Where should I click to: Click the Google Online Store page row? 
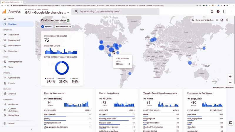pyautogui.click(x=161, y=123)
